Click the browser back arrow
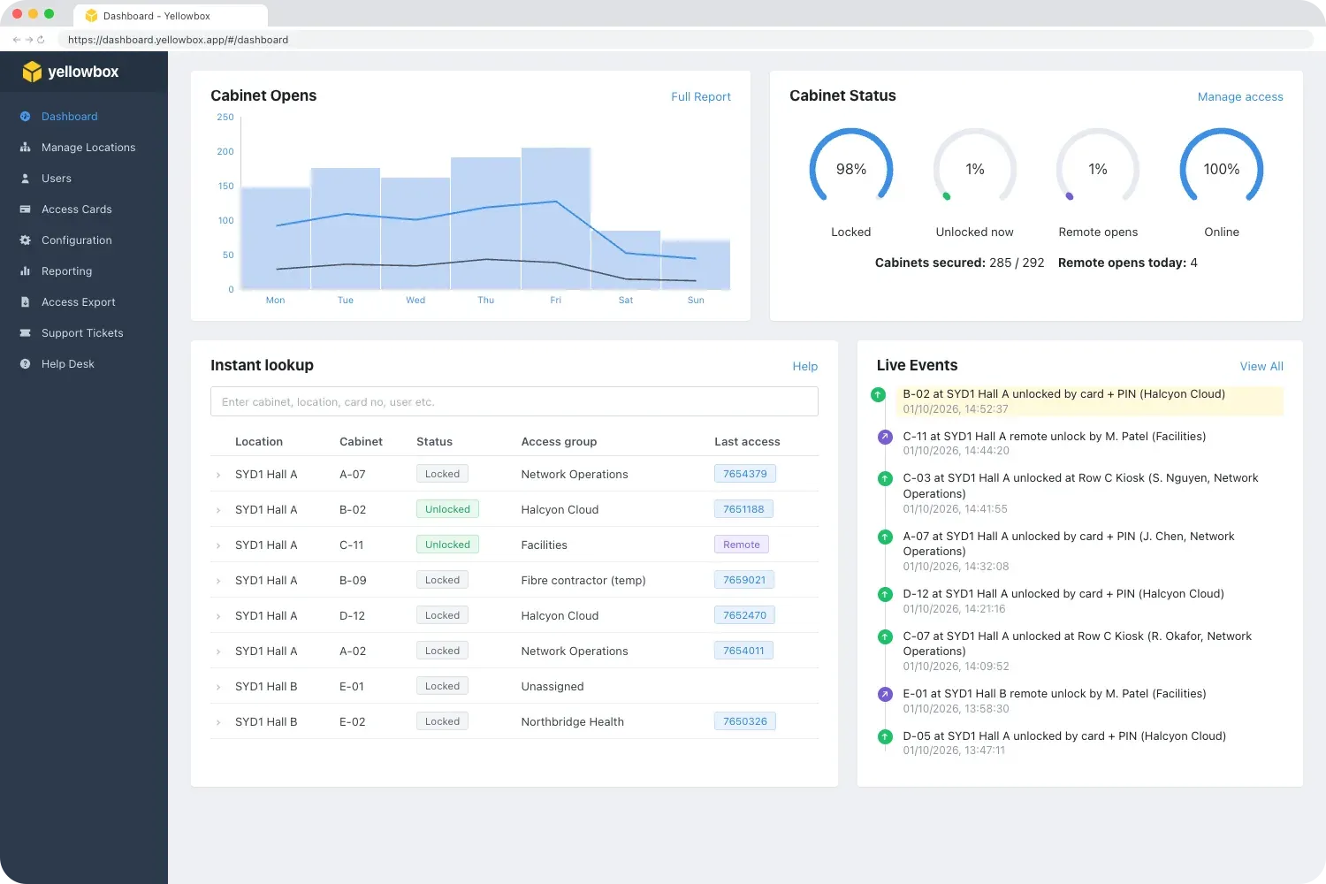Screen dimensions: 1326x884 [16, 40]
